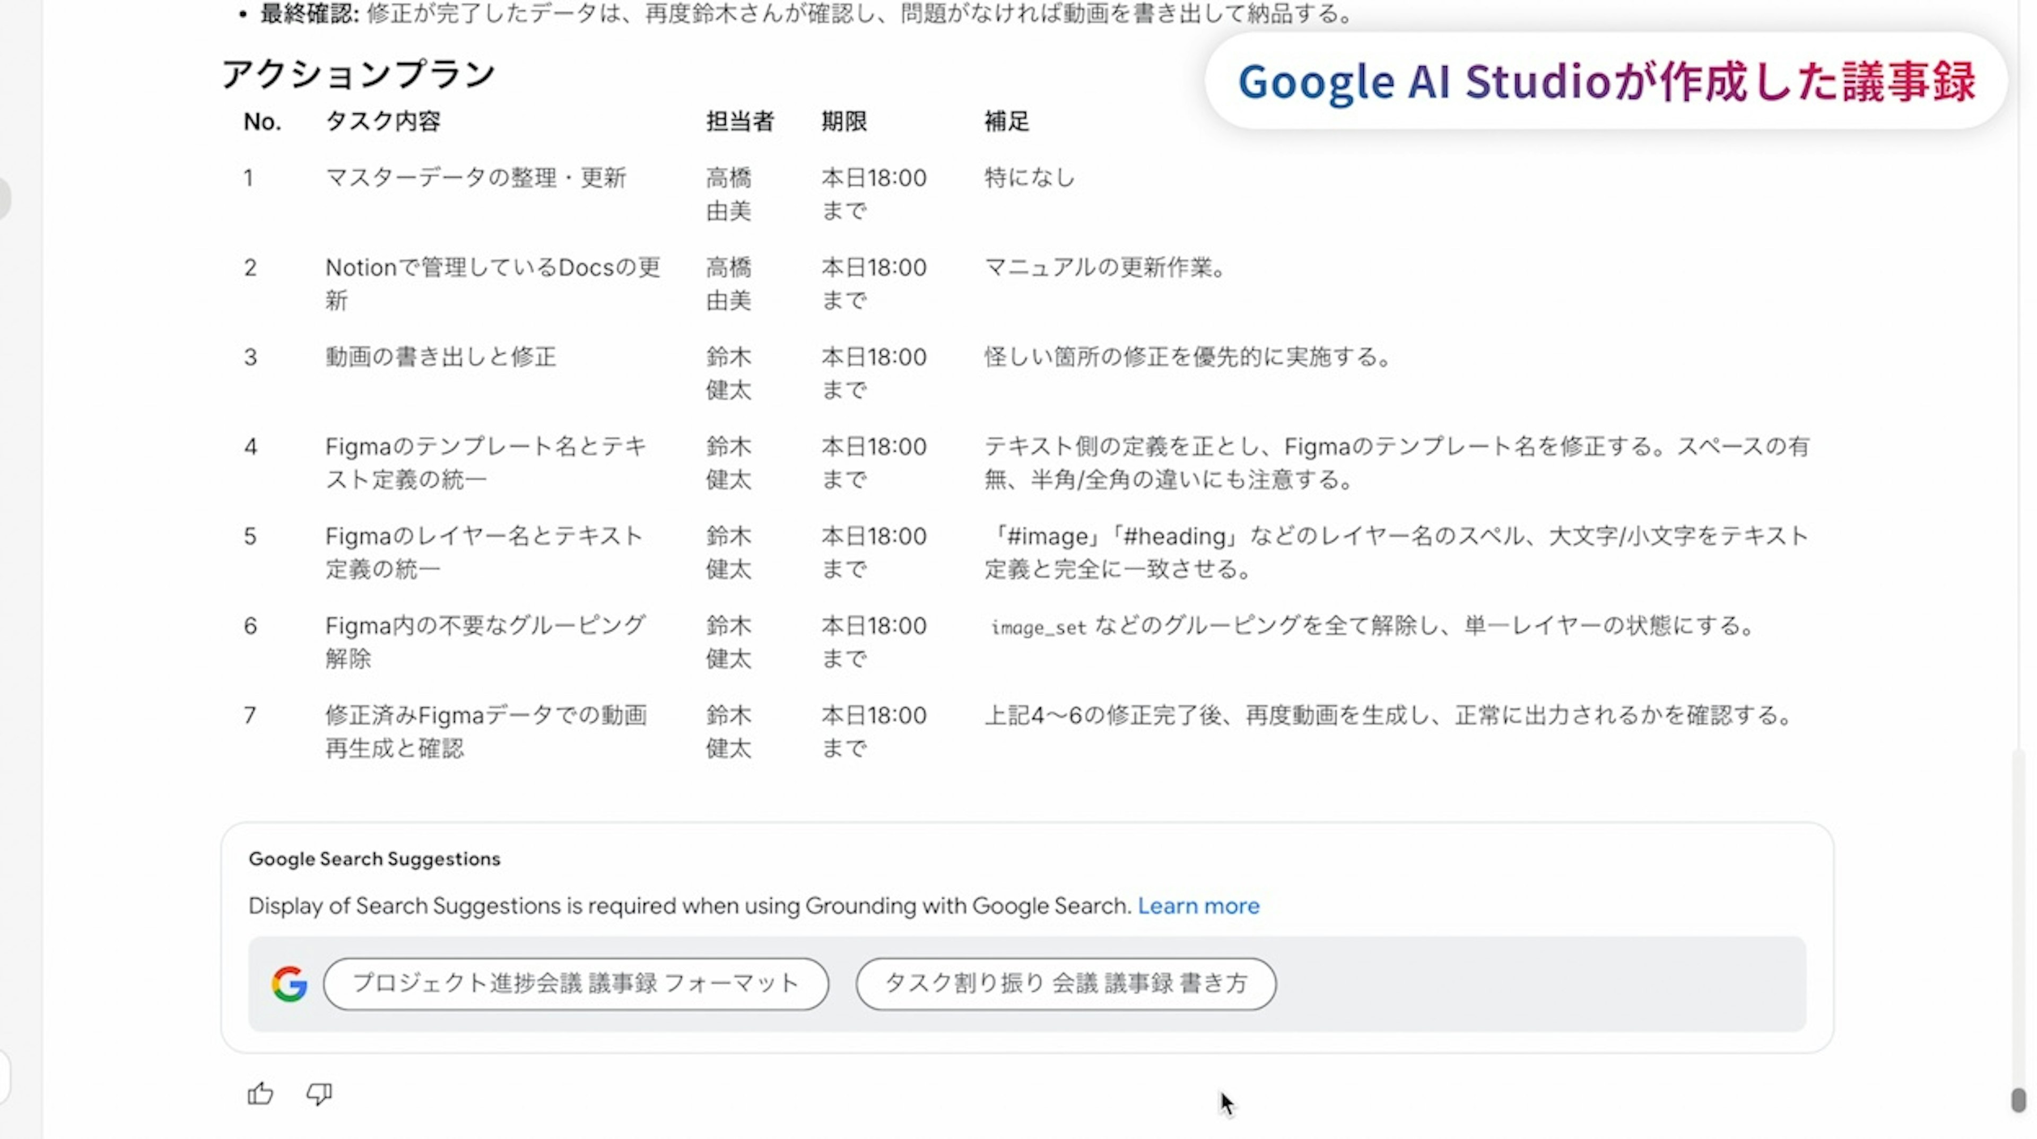Click the Google AI Studioが作成した議事録 banner
Viewport: 2037px width, 1139px height.
(1606, 82)
